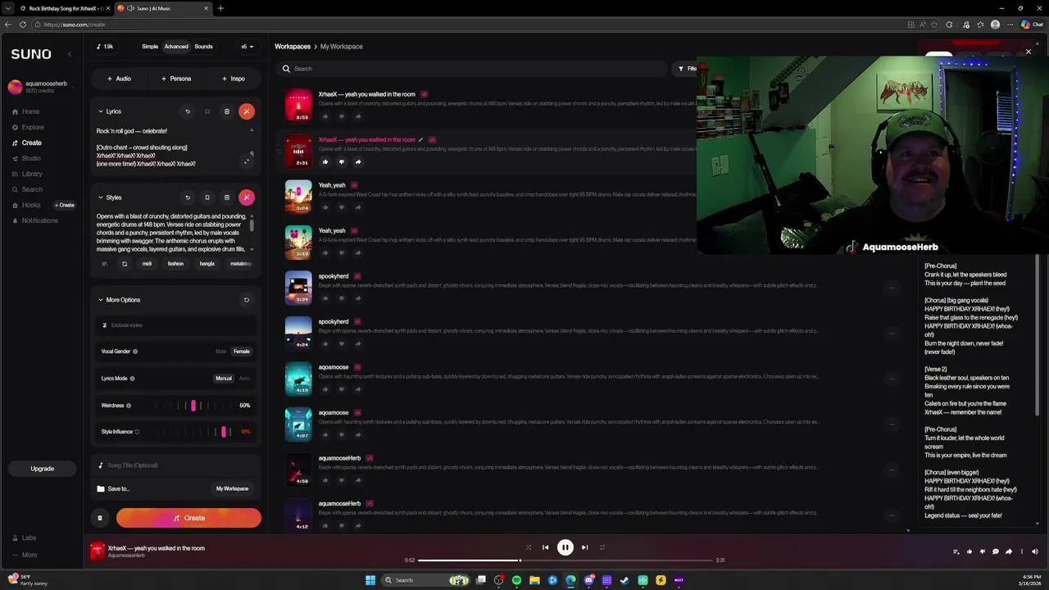Screen dimensions: 1049x590
Task: Switch to Advanced mode tab
Action: [x=176, y=47]
